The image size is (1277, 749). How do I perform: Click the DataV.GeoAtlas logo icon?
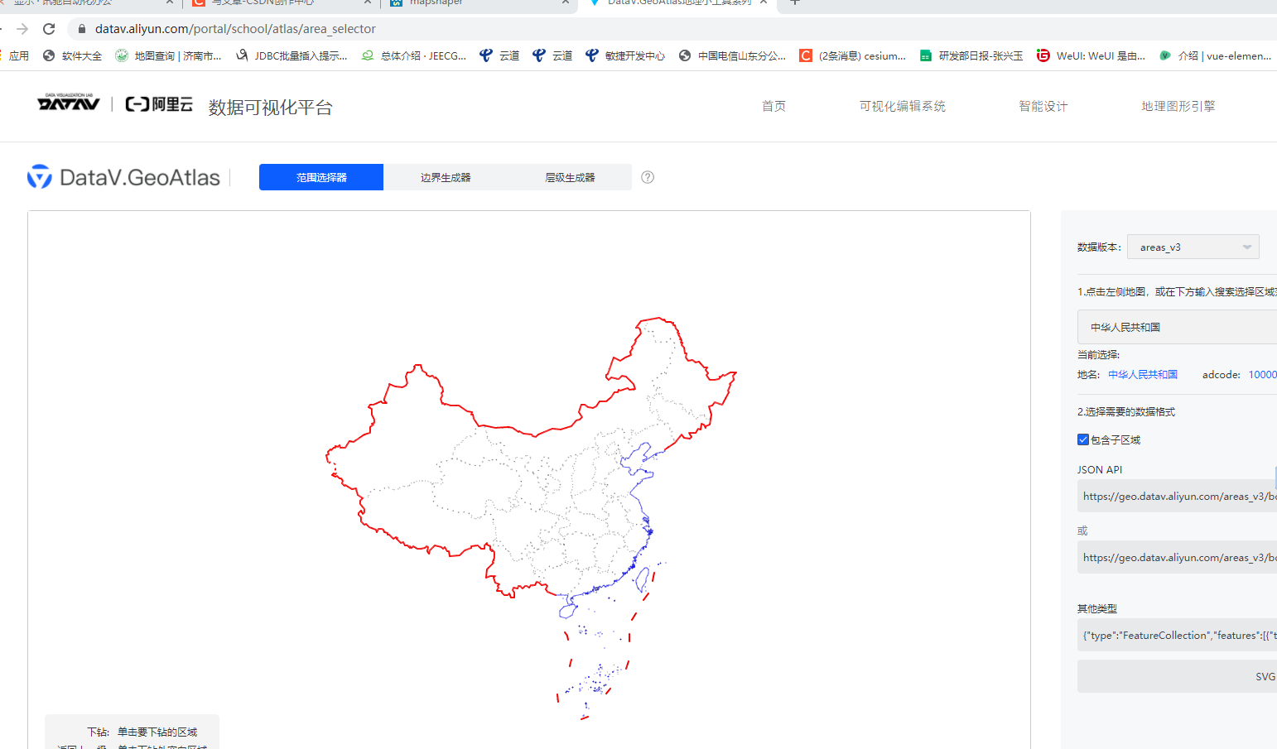click(x=40, y=176)
